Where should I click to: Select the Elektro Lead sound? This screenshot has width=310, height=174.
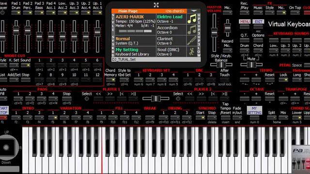tap(171, 19)
